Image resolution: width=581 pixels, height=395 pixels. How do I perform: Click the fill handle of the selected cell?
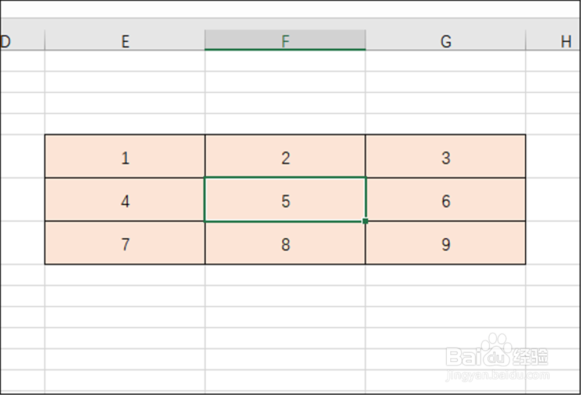[365, 222]
